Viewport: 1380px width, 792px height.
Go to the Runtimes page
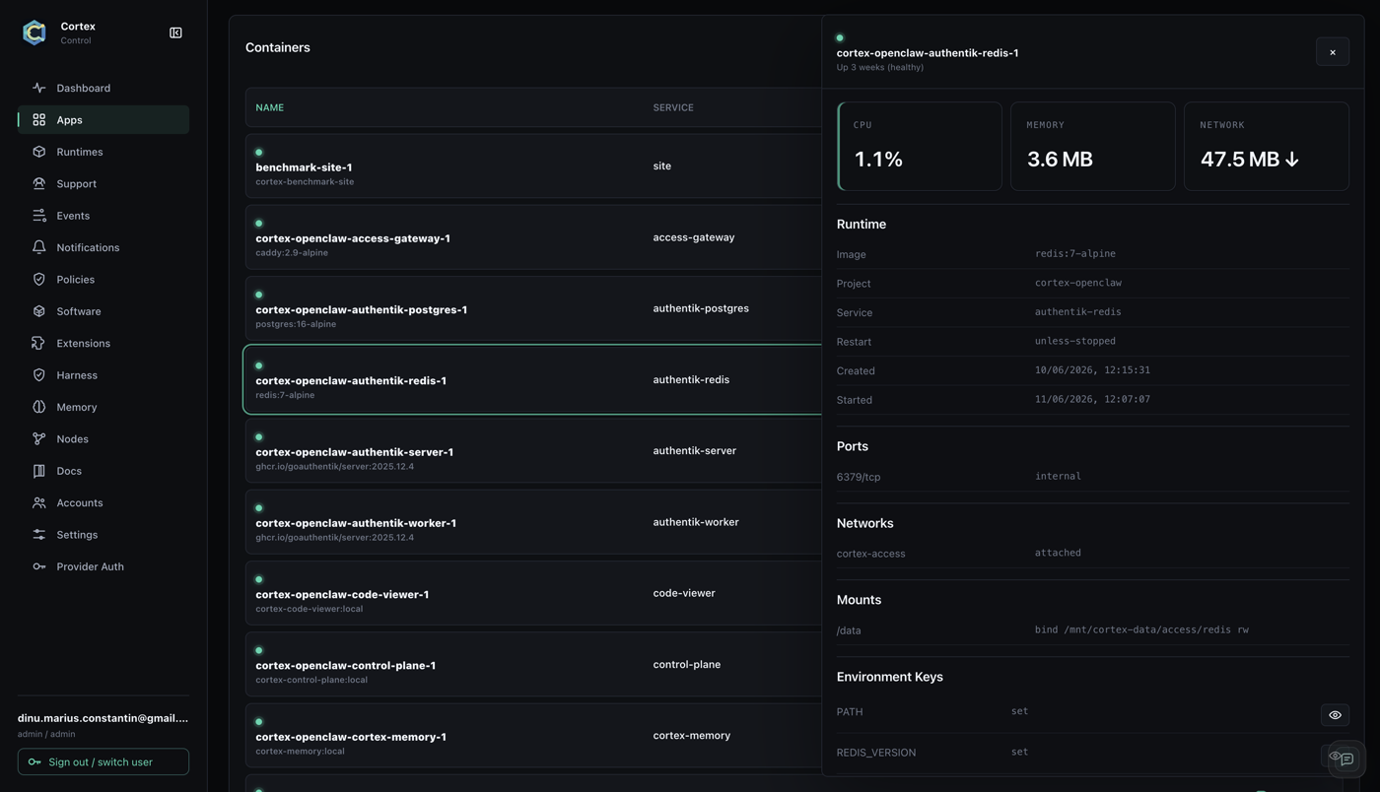[x=103, y=152]
